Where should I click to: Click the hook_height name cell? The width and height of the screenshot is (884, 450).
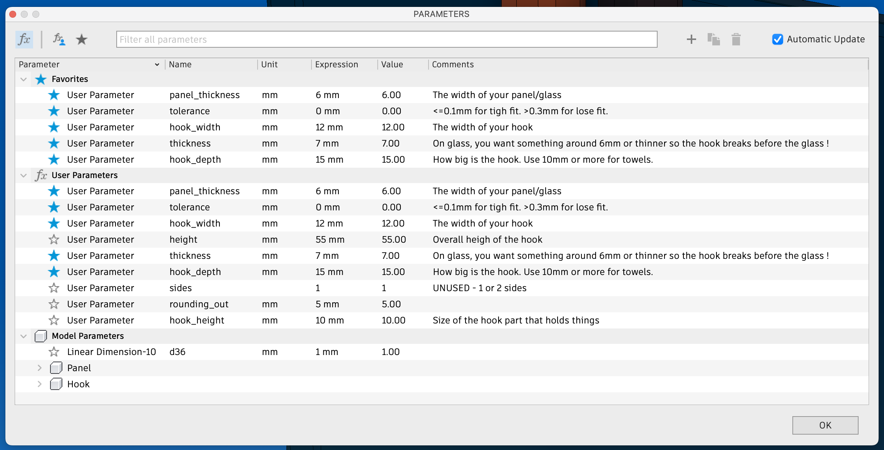click(x=197, y=320)
